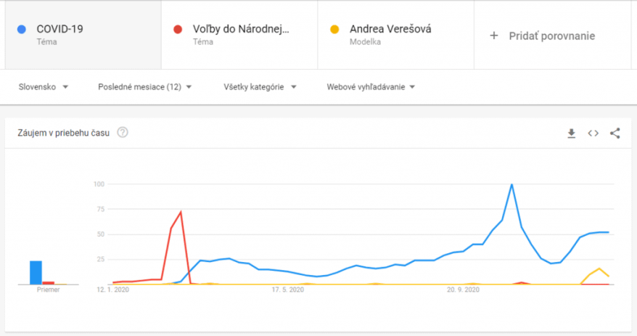The height and width of the screenshot is (336, 637).
Task: Expand the Všetky kategórie dropdown
Action: coord(260,87)
